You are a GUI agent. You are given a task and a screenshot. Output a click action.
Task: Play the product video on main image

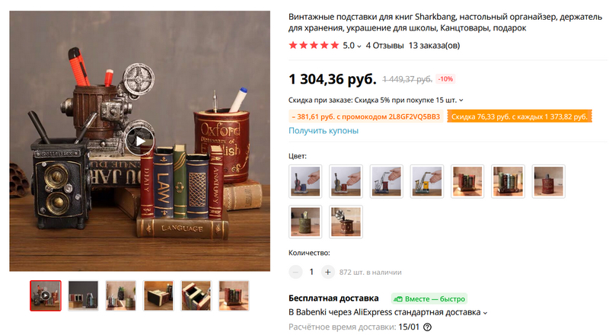tap(140, 141)
